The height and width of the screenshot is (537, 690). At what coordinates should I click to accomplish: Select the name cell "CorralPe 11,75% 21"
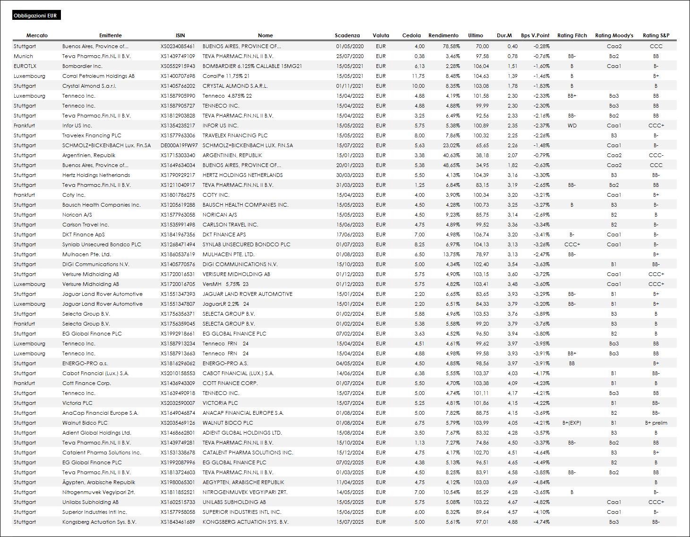[226, 76]
